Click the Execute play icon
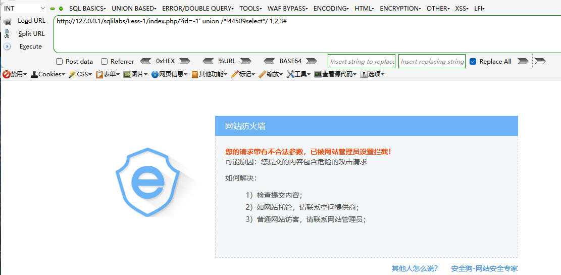 (7, 47)
